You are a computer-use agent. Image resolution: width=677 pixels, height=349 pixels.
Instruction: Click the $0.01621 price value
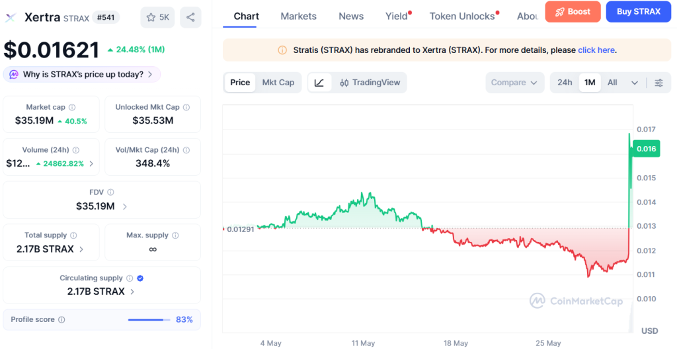click(52, 50)
